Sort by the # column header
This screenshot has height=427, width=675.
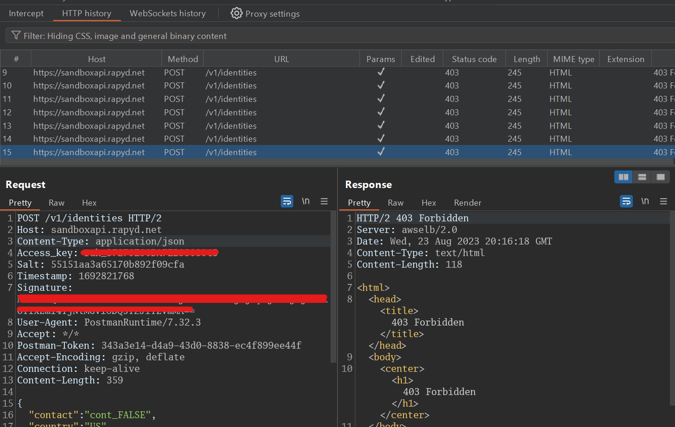tap(16, 59)
